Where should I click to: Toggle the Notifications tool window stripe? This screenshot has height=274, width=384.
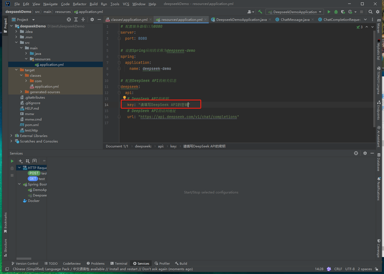click(379, 189)
